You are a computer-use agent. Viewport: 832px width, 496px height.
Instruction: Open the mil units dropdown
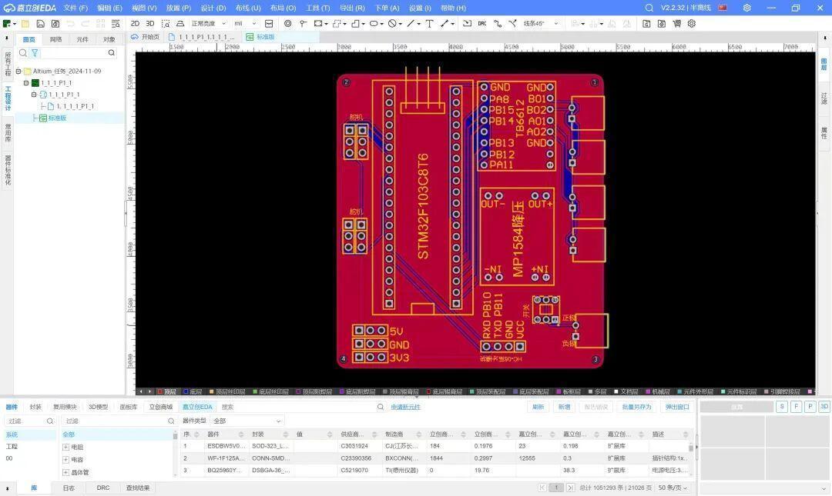click(245, 23)
